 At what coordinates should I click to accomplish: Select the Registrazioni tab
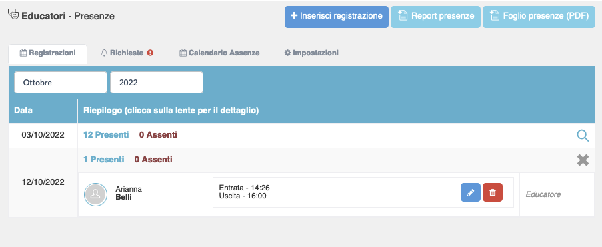coord(47,53)
